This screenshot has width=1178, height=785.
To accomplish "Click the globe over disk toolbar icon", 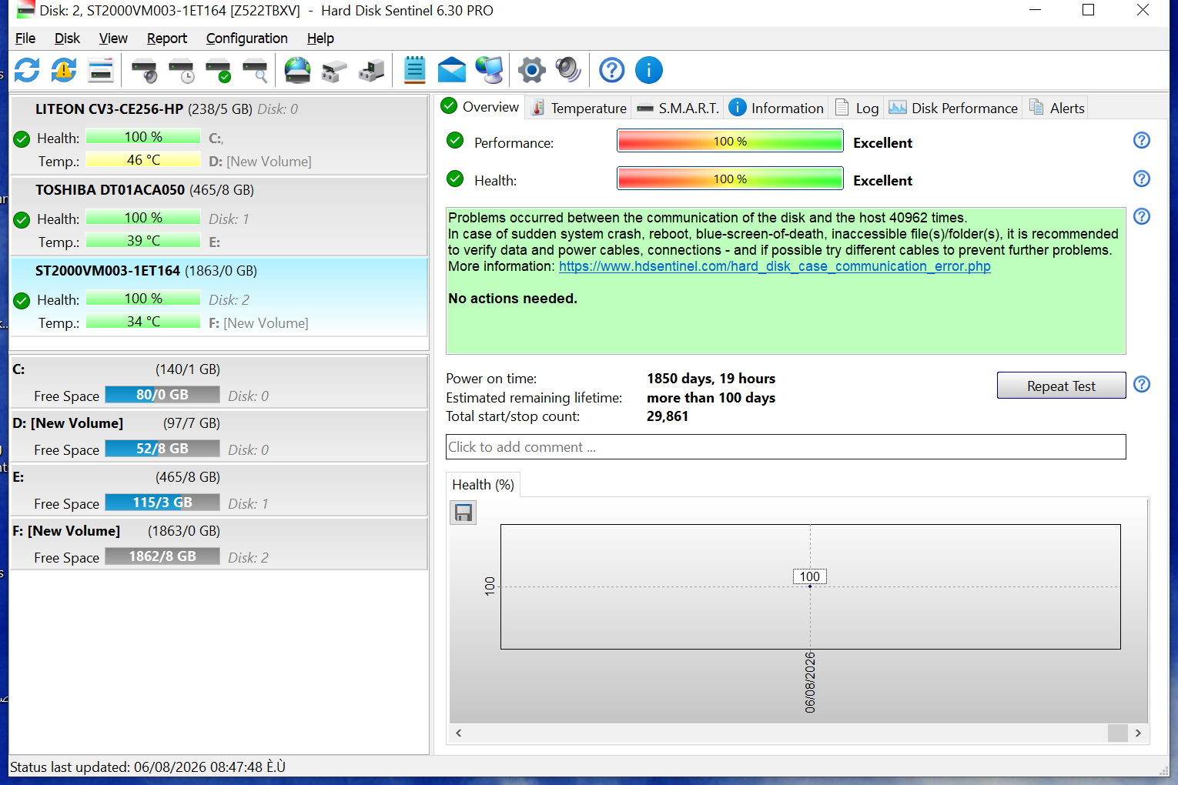I will (297, 70).
